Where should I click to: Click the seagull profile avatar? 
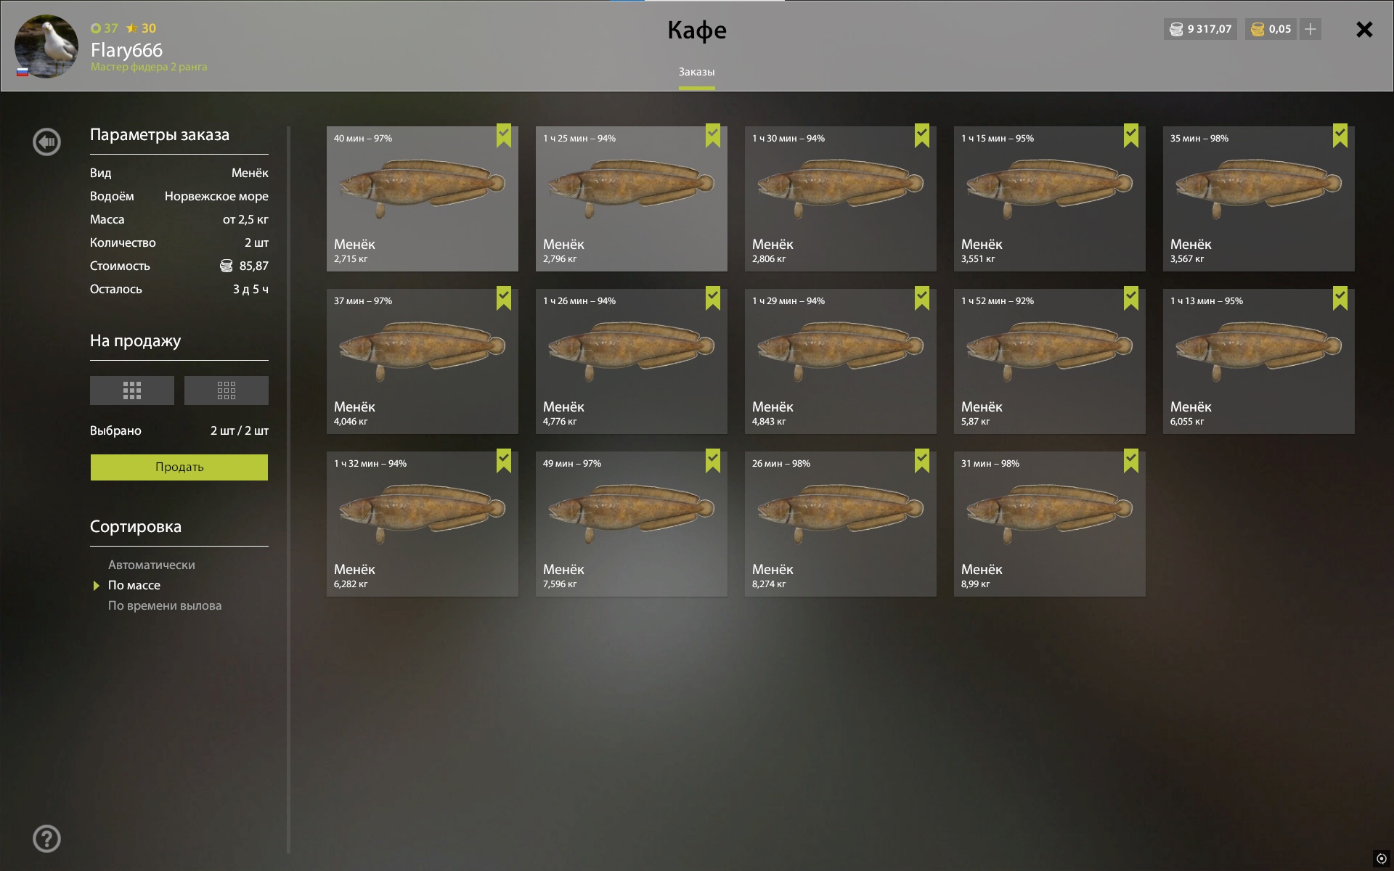point(46,46)
